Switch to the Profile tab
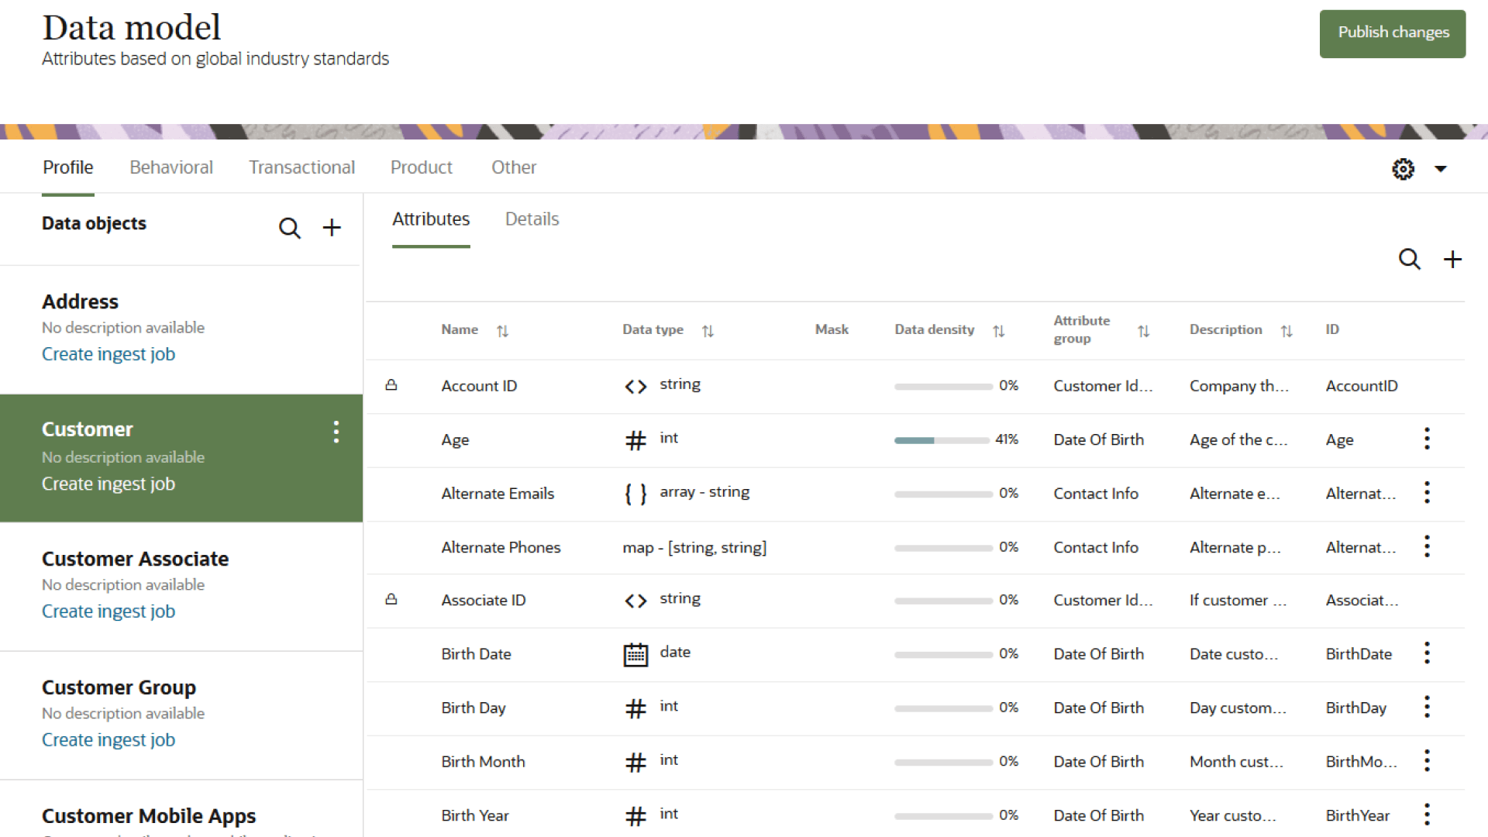Screen dimensions: 1488x837 (68, 167)
